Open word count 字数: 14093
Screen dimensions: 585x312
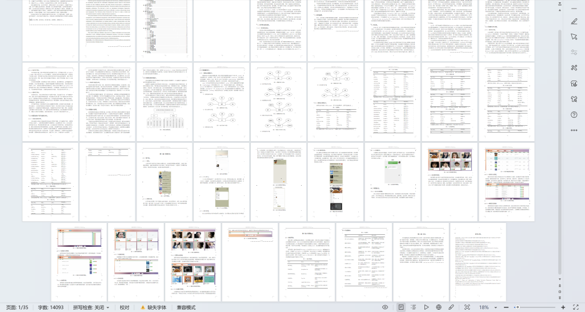click(51, 307)
